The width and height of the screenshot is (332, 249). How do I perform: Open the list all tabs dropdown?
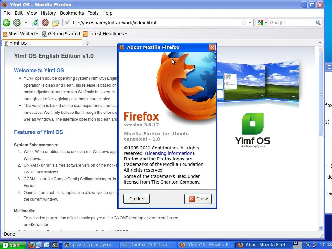(320, 43)
